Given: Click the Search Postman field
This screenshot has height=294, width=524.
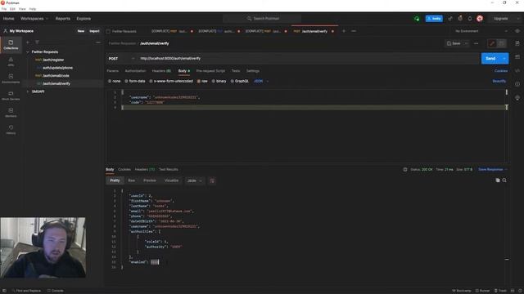Looking at the screenshot, I should coord(262,19).
